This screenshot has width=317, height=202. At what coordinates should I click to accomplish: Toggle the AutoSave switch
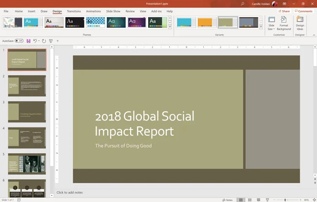pos(19,41)
